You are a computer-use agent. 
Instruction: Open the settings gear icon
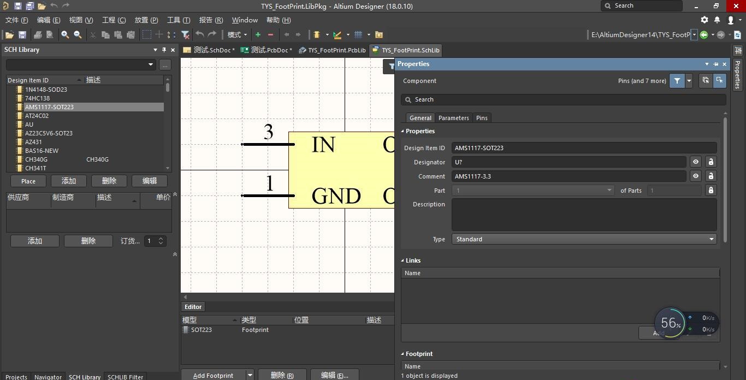click(704, 20)
